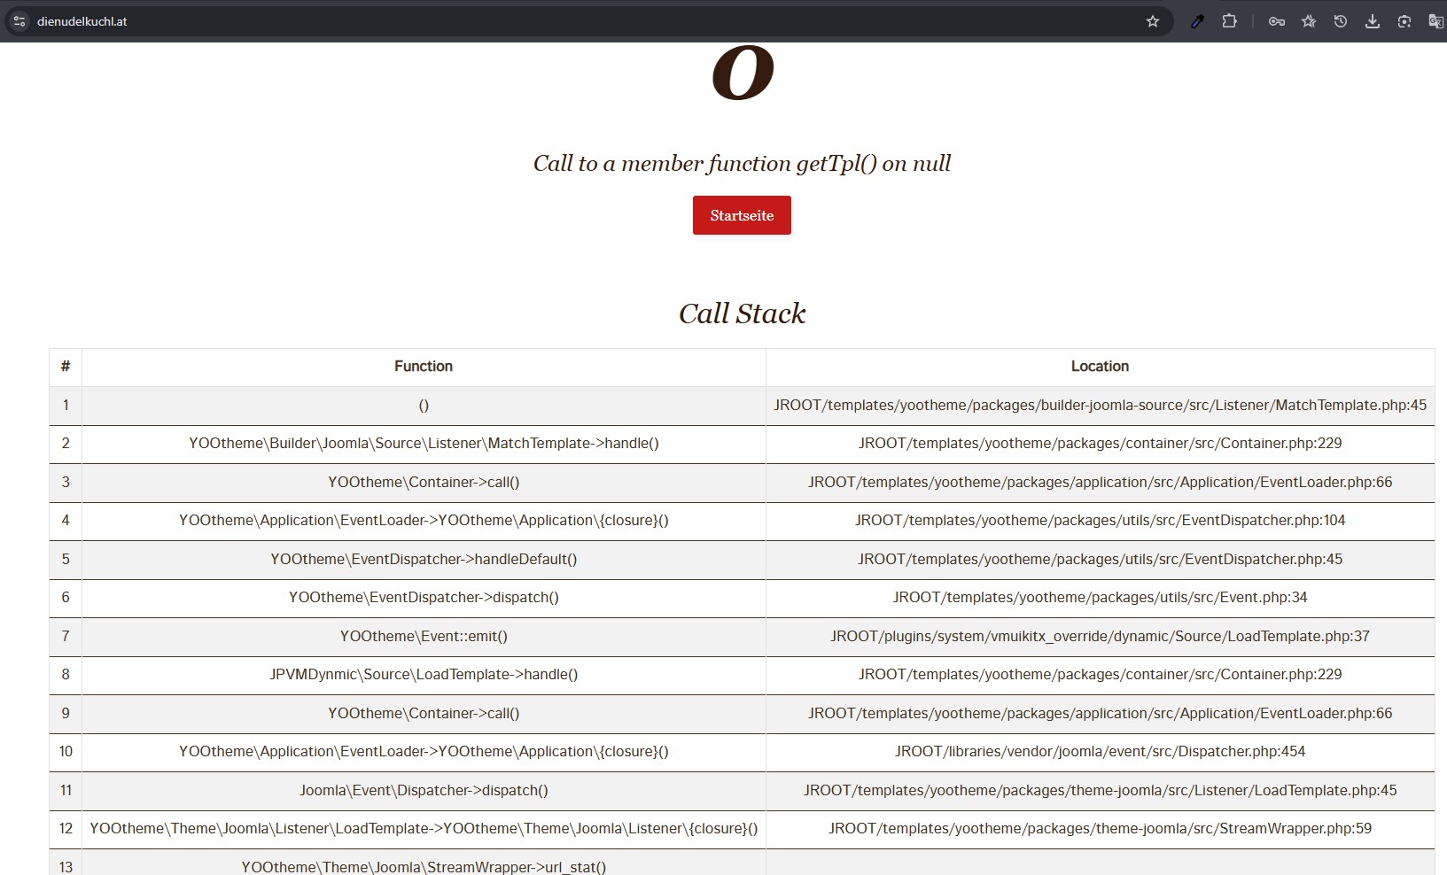Click the 'Call to a member function getTpl()' error message
This screenshot has height=875, width=1447.
(742, 163)
